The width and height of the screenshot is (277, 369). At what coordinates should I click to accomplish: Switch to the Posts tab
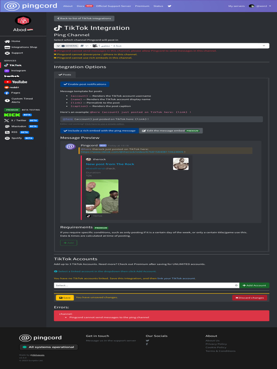pyautogui.click(x=65, y=75)
